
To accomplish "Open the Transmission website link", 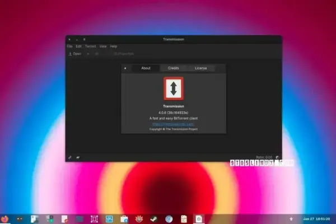I will [173, 124].
